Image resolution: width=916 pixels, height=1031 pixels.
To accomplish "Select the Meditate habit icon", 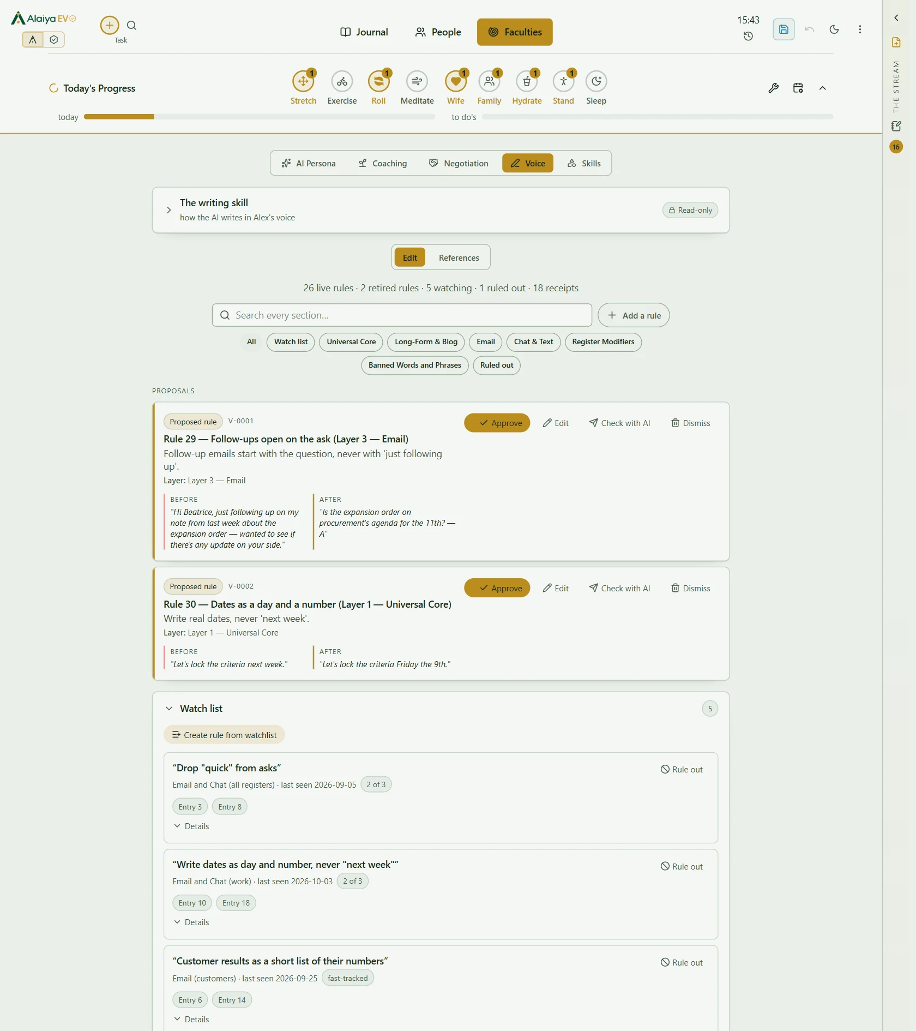I will (x=417, y=81).
